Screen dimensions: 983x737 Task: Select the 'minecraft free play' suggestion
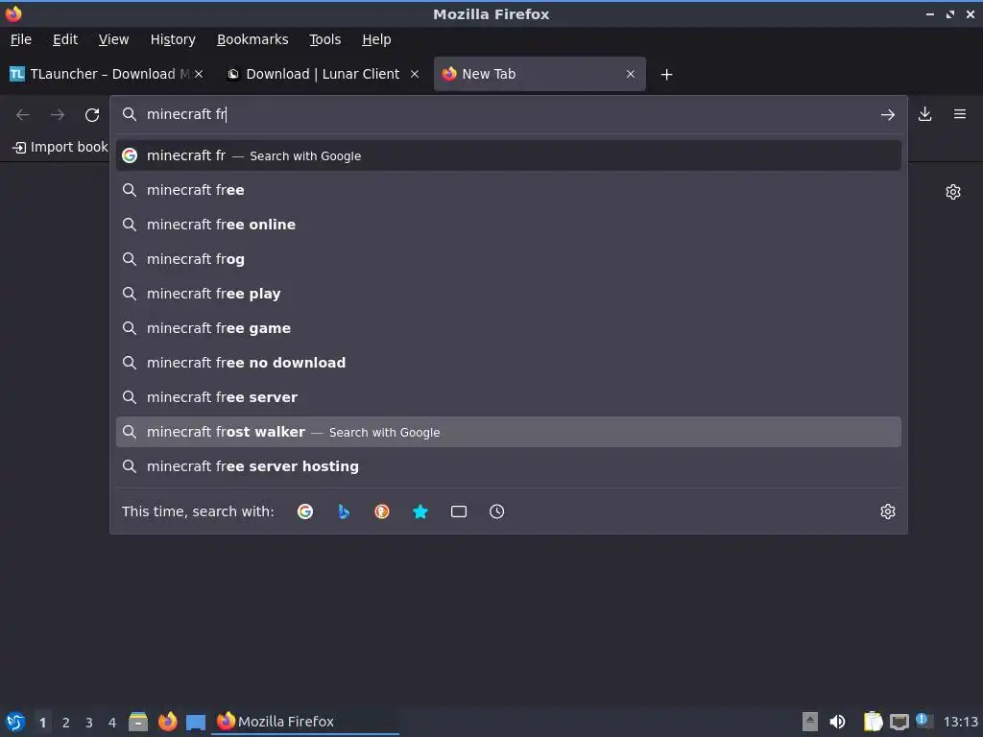(x=509, y=294)
